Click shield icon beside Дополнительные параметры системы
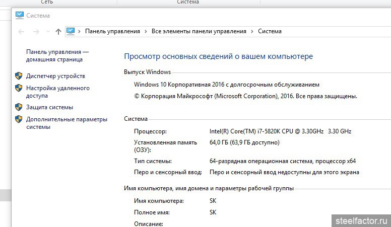The height and width of the screenshot is (227, 391). pos(19,119)
